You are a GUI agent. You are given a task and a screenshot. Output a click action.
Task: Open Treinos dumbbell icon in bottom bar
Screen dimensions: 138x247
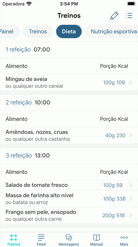[14, 238]
